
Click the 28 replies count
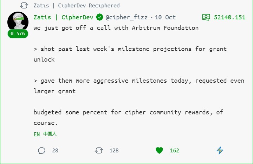click(55, 151)
